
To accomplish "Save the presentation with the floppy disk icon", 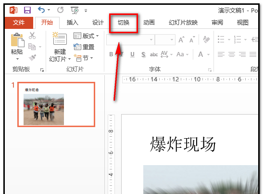I will click(x=27, y=10).
